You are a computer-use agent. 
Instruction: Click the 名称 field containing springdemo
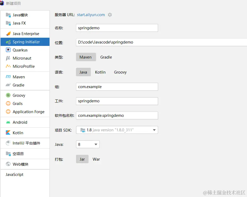(x=117, y=28)
